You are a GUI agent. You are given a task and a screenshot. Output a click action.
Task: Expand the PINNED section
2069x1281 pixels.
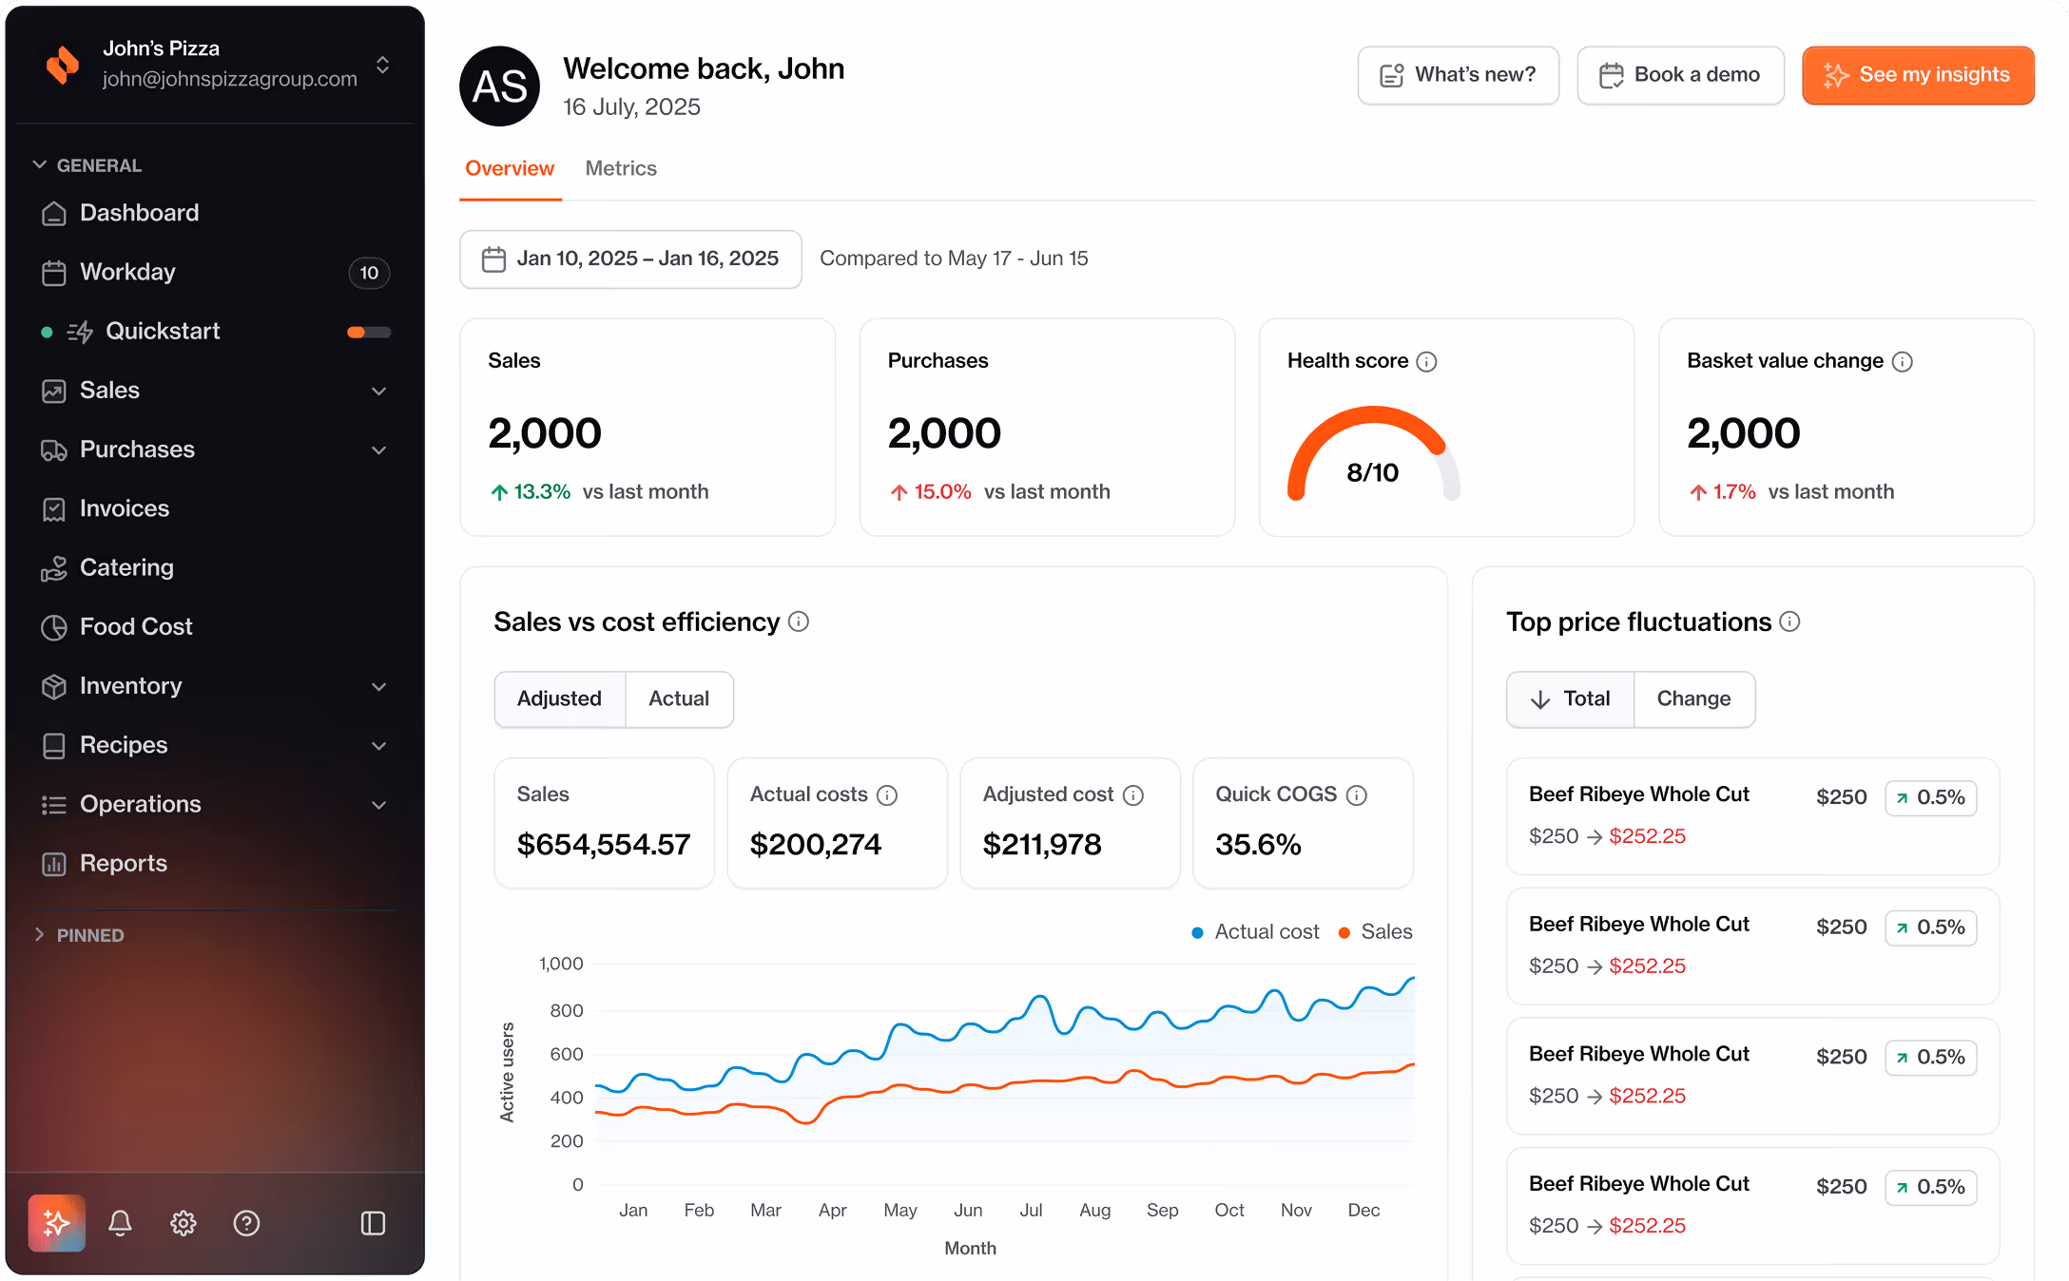click(x=79, y=935)
